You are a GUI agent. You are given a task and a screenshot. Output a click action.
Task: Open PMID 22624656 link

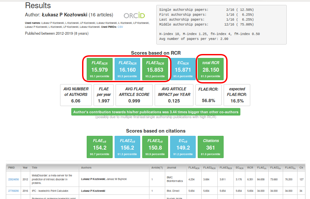13,179
